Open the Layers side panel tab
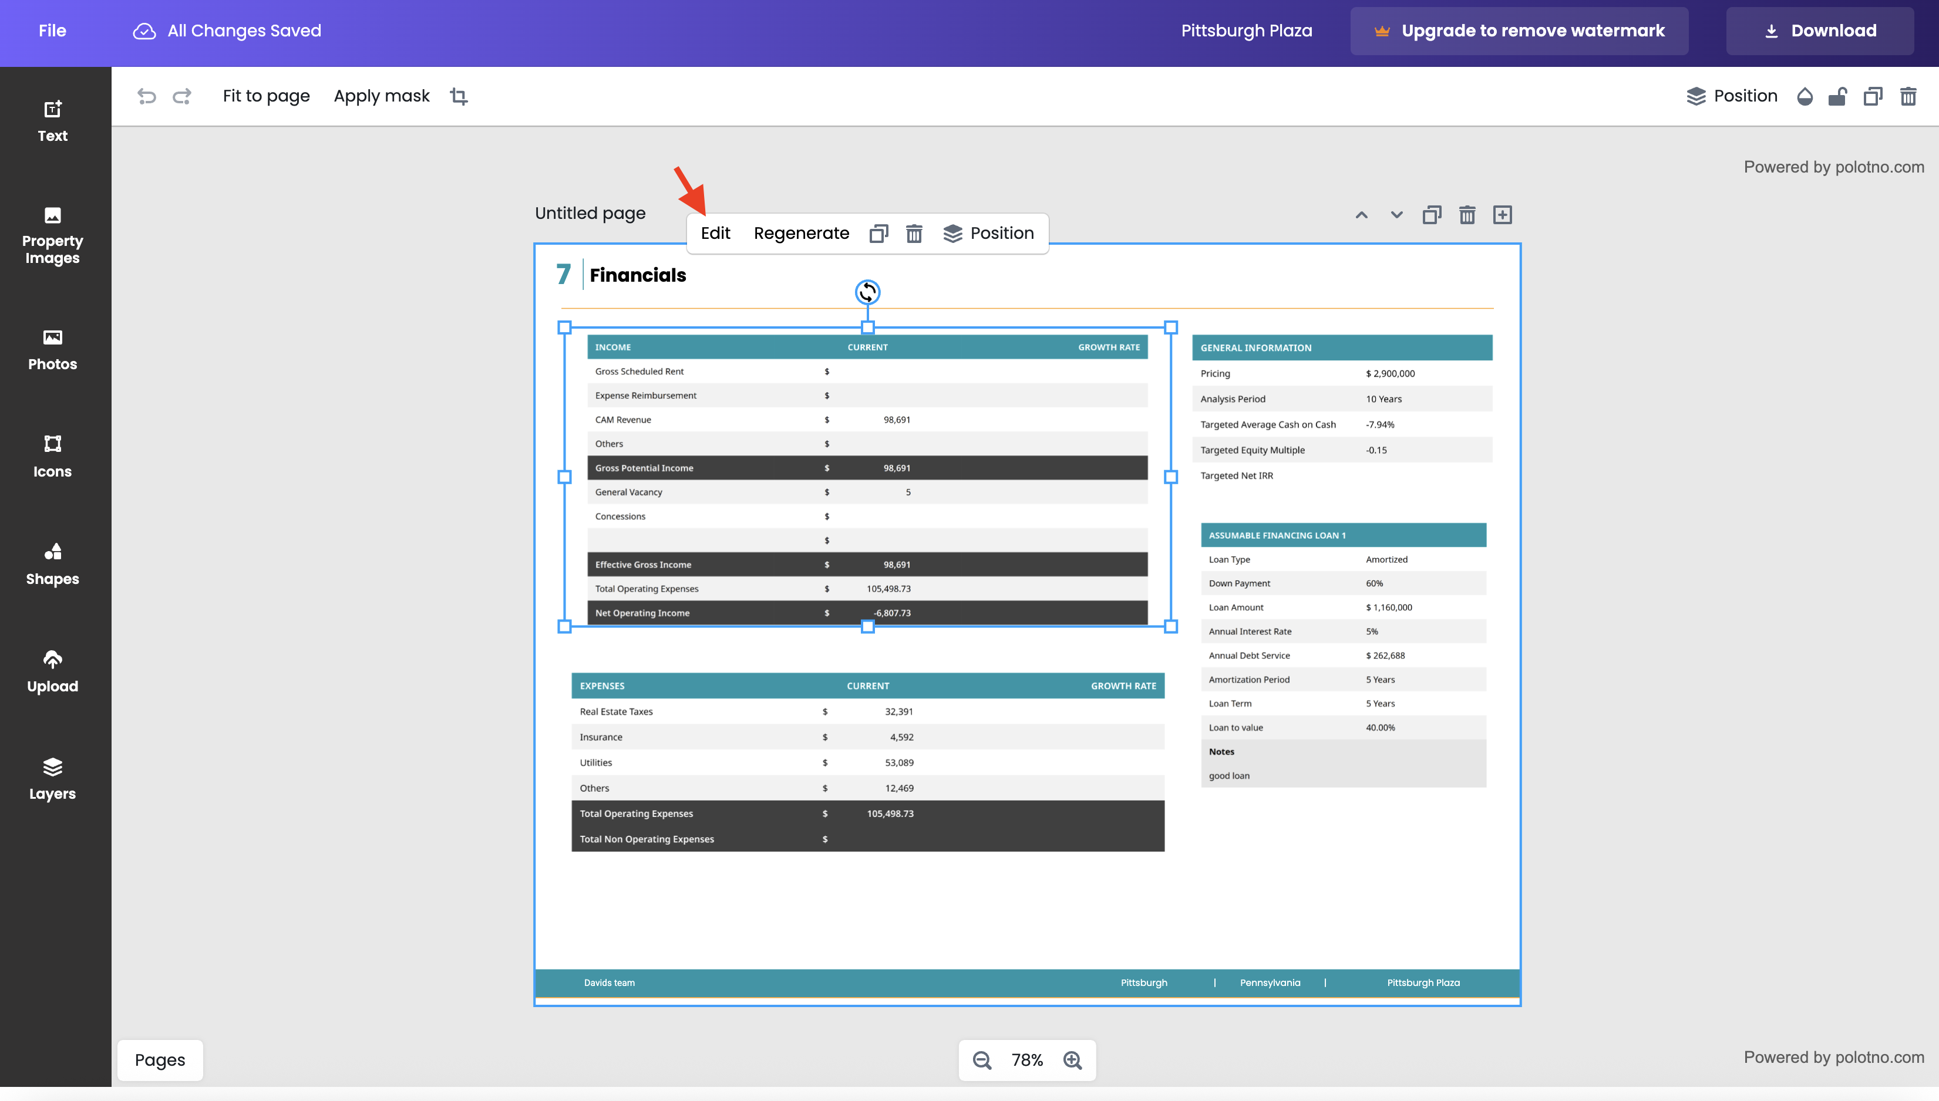Viewport: 1939px width, 1101px height. [x=52, y=779]
